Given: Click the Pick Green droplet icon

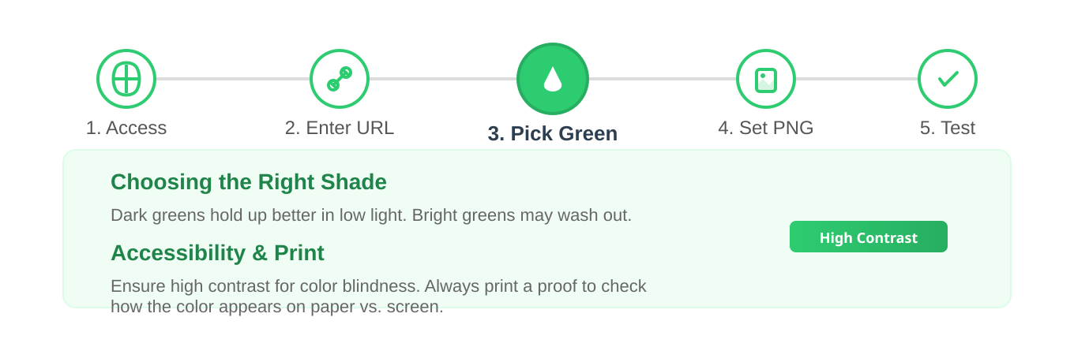Looking at the screenshot, I should pos(553,79).
